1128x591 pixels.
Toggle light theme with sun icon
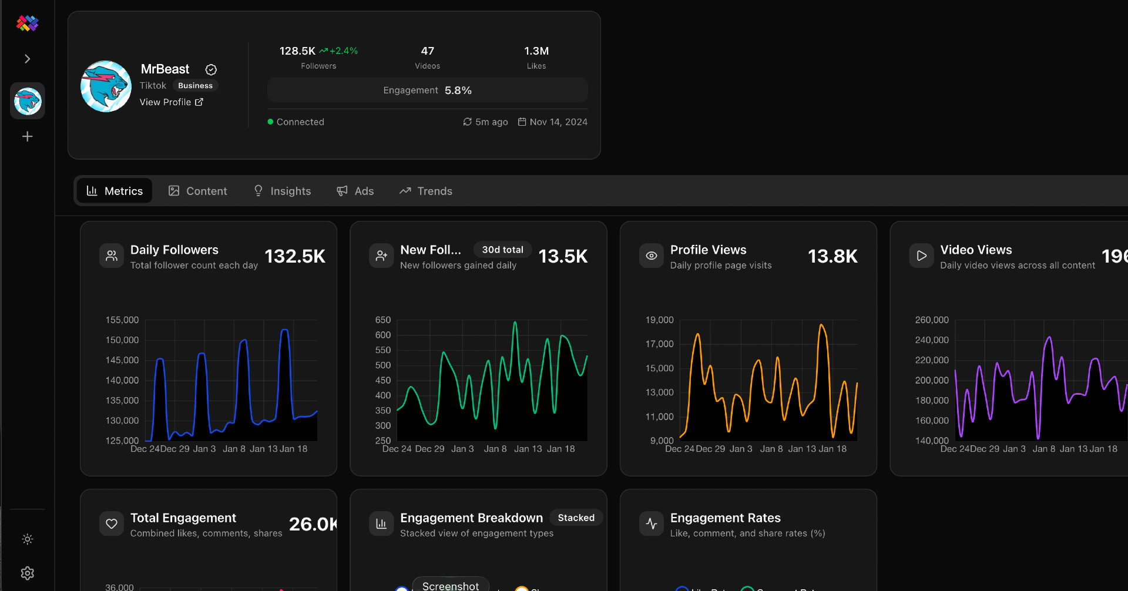pyautogui.click(x=27, y=539)
